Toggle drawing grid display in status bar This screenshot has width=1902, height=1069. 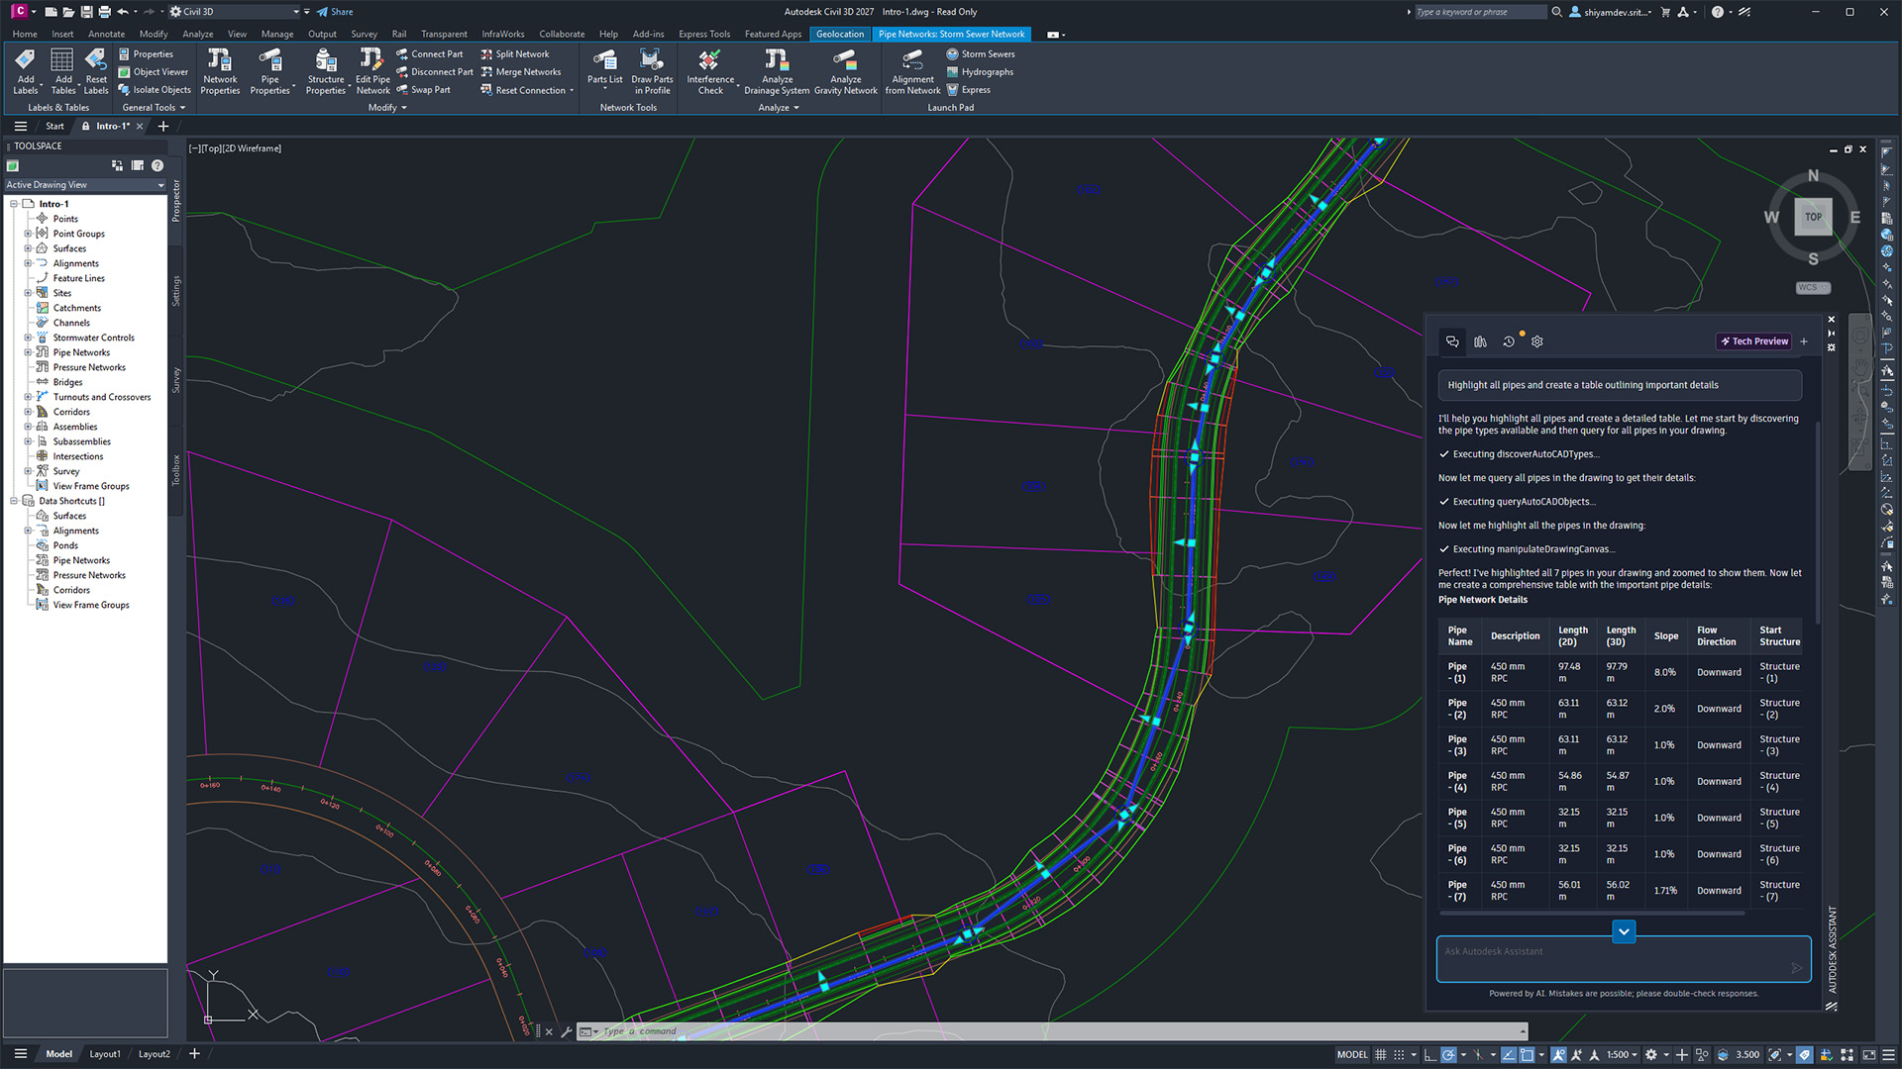pyautogui.click(x=1380, y=1054)
